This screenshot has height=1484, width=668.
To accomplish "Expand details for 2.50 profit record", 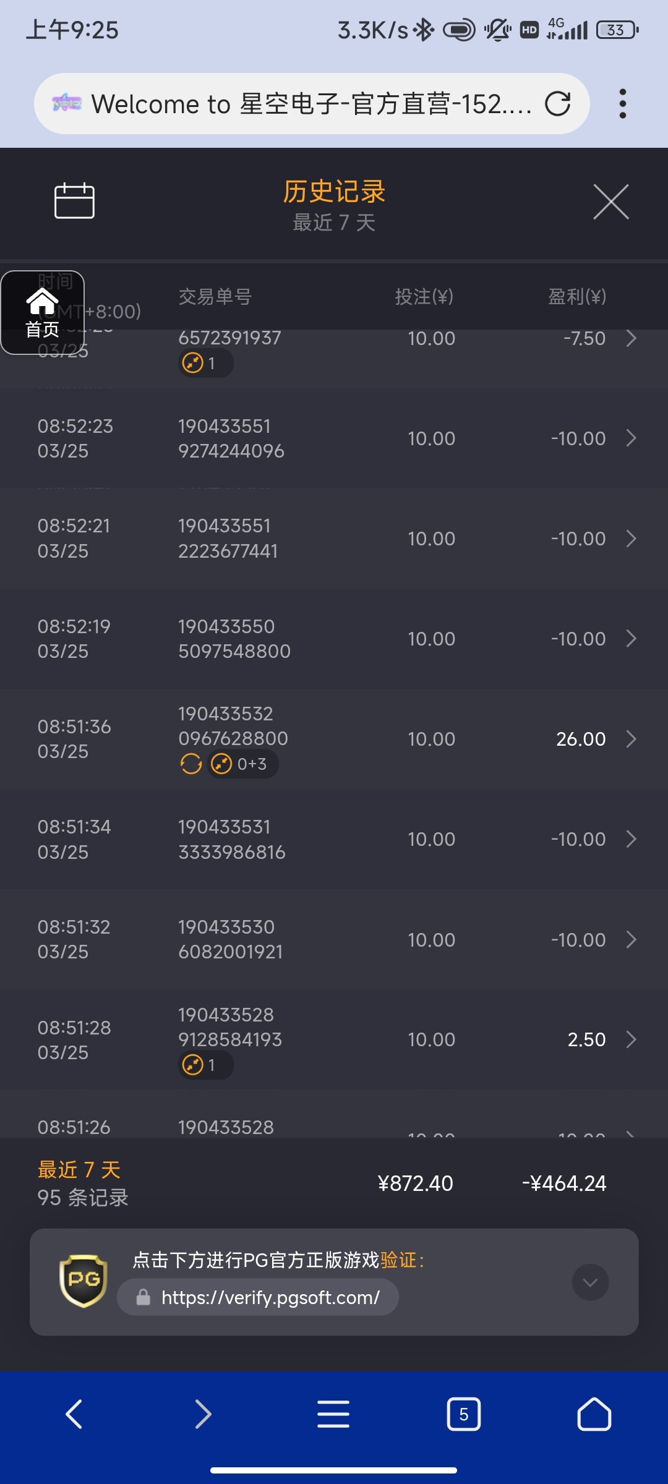I will click(x=631, y=1039).
